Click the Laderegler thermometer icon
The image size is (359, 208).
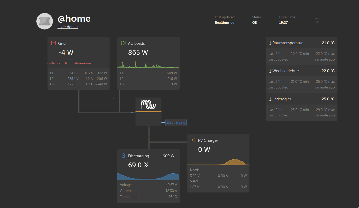[270, 99]
